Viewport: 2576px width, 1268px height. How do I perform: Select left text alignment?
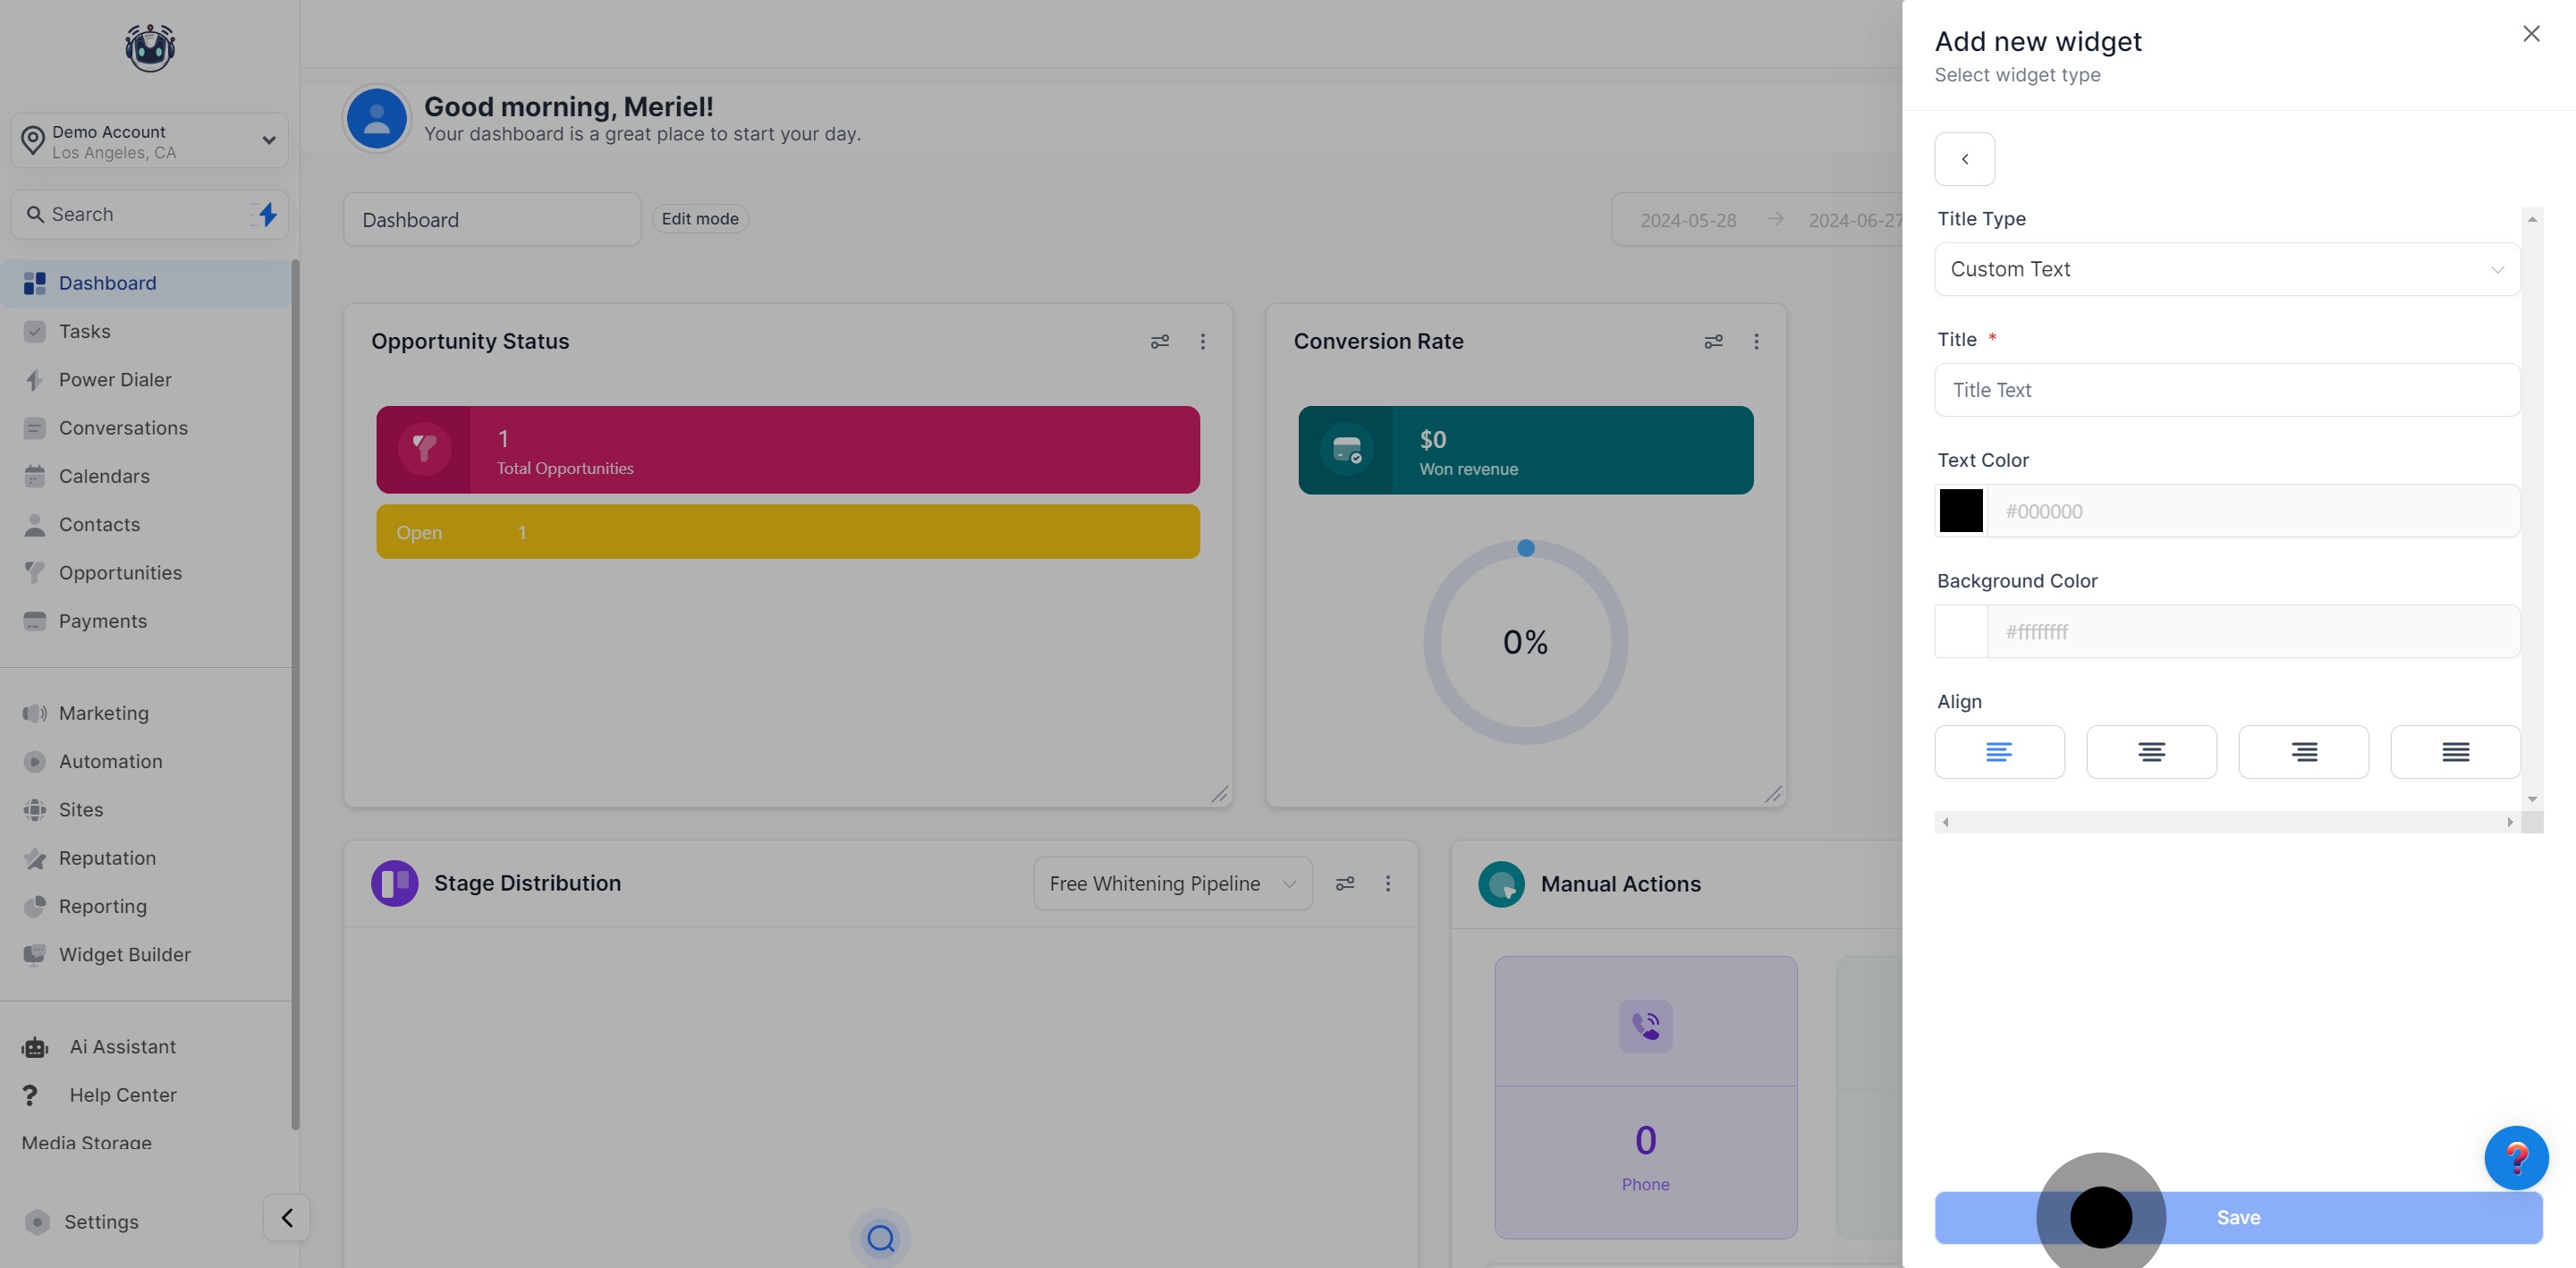tap(1998, 752)
